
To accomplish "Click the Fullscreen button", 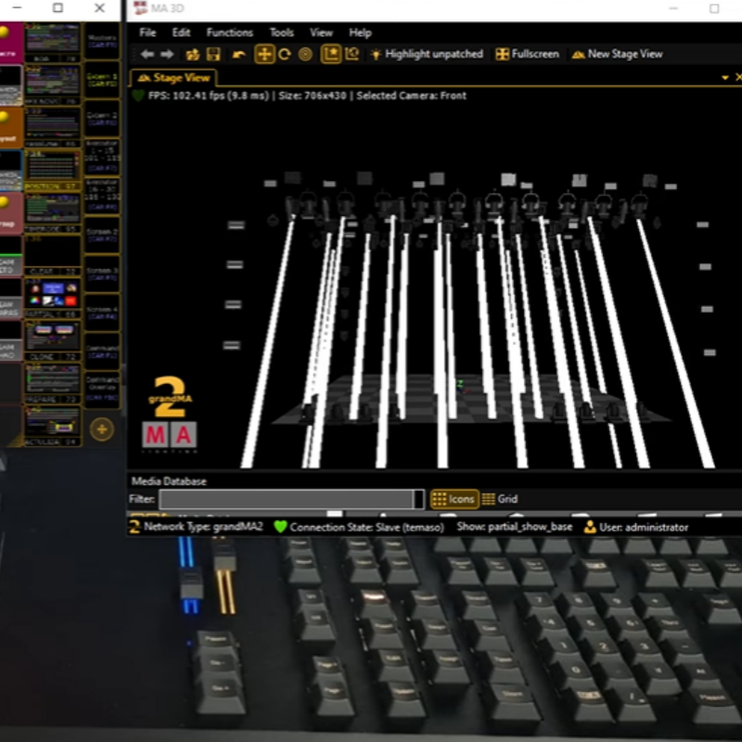I will (528, 55).
